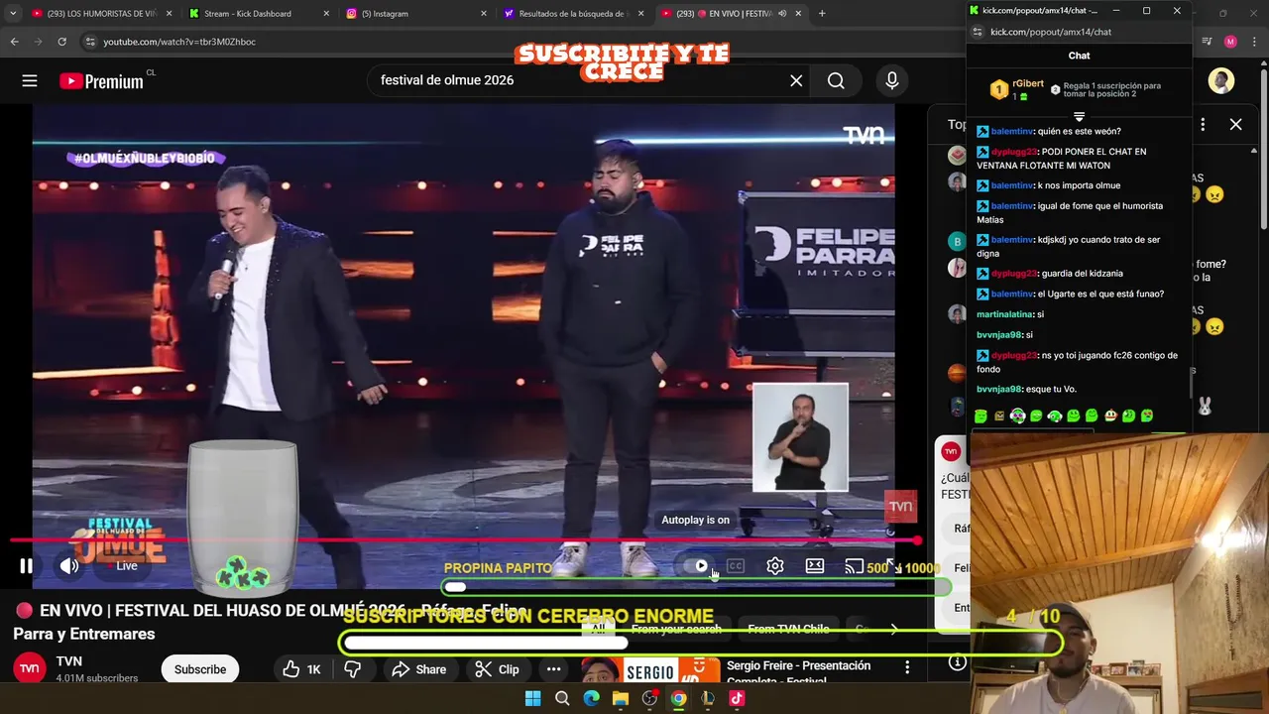Pick first green emote in Kick chat

pos(981,416)
